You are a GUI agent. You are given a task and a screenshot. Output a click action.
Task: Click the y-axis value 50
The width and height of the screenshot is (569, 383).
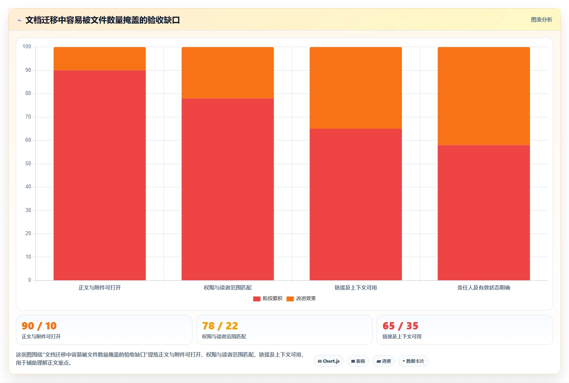28,164
